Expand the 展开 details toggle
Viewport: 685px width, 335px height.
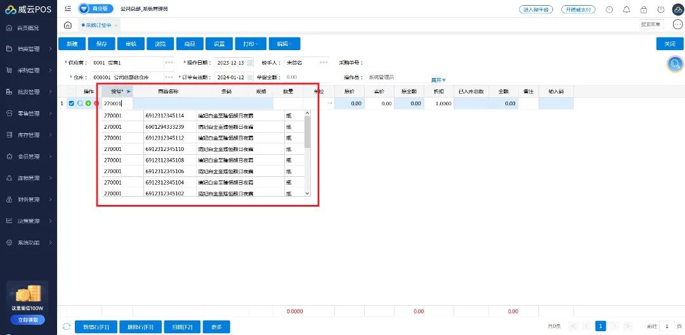pos(439,81)
